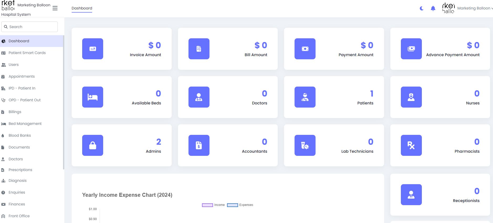The height and width of the screenshot is (223, 493).
Task: Click the Lab Technicians icon
Action: pos(305,145)
